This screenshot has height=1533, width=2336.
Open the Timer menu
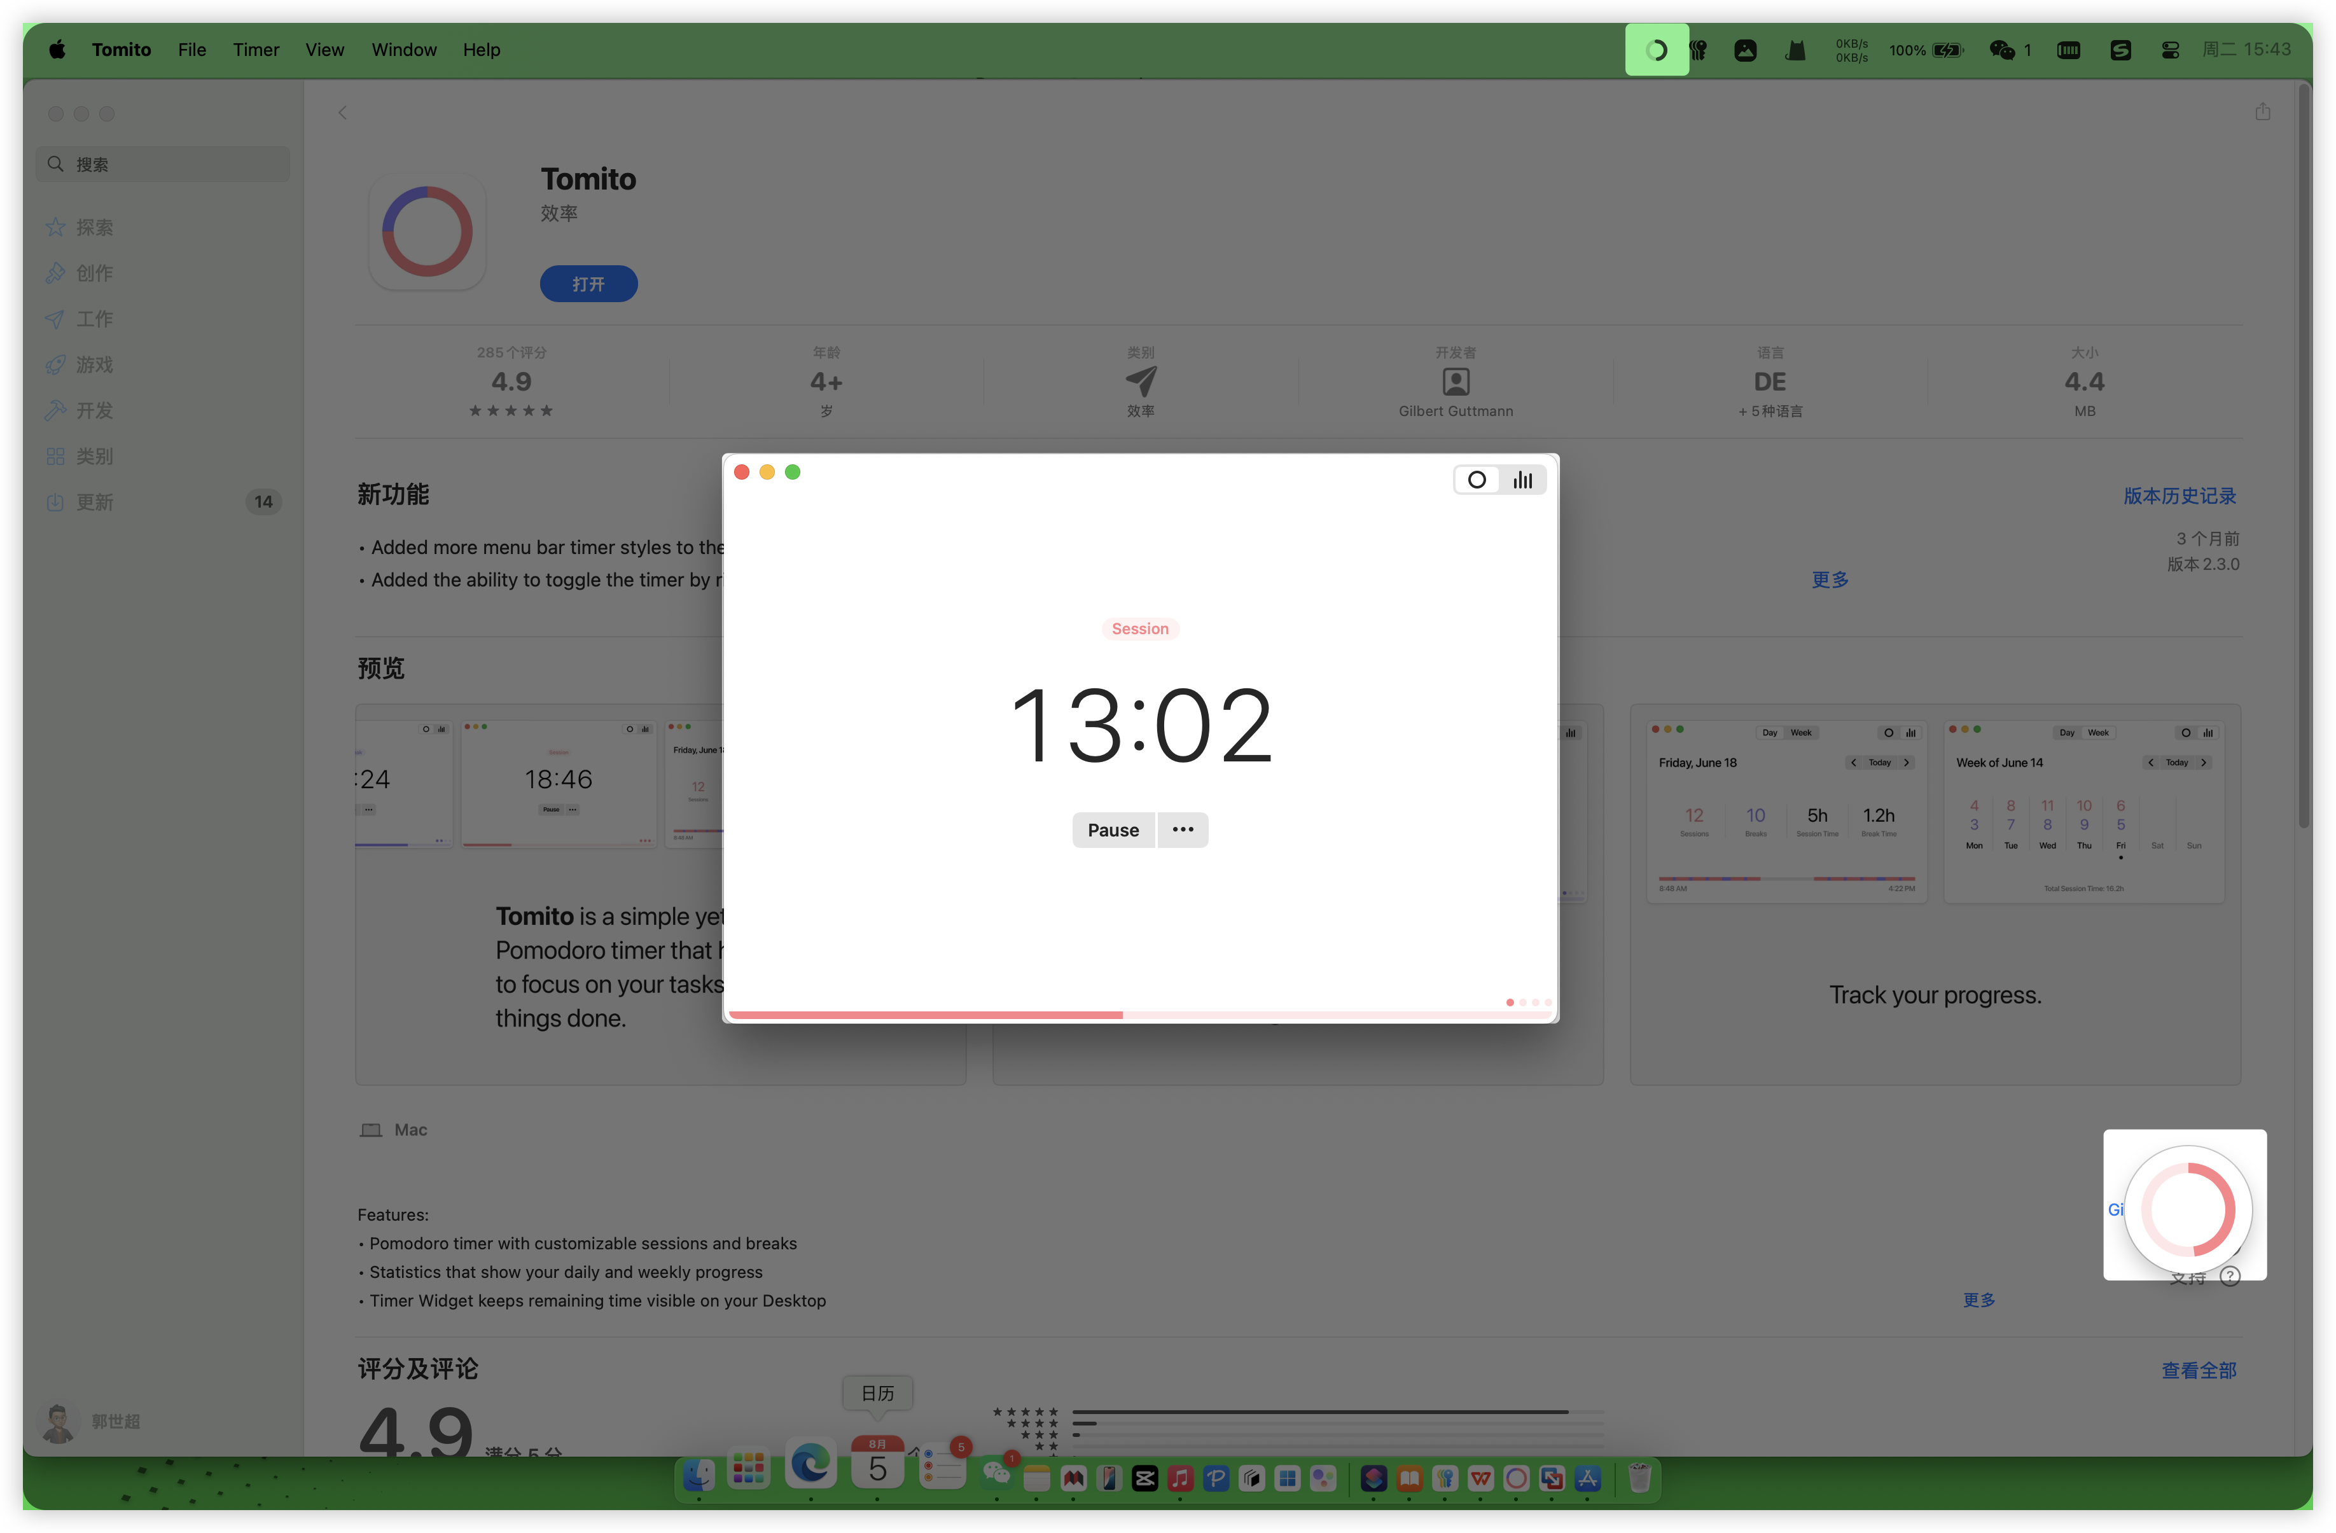pyautogui.click(x=256, y=49)
